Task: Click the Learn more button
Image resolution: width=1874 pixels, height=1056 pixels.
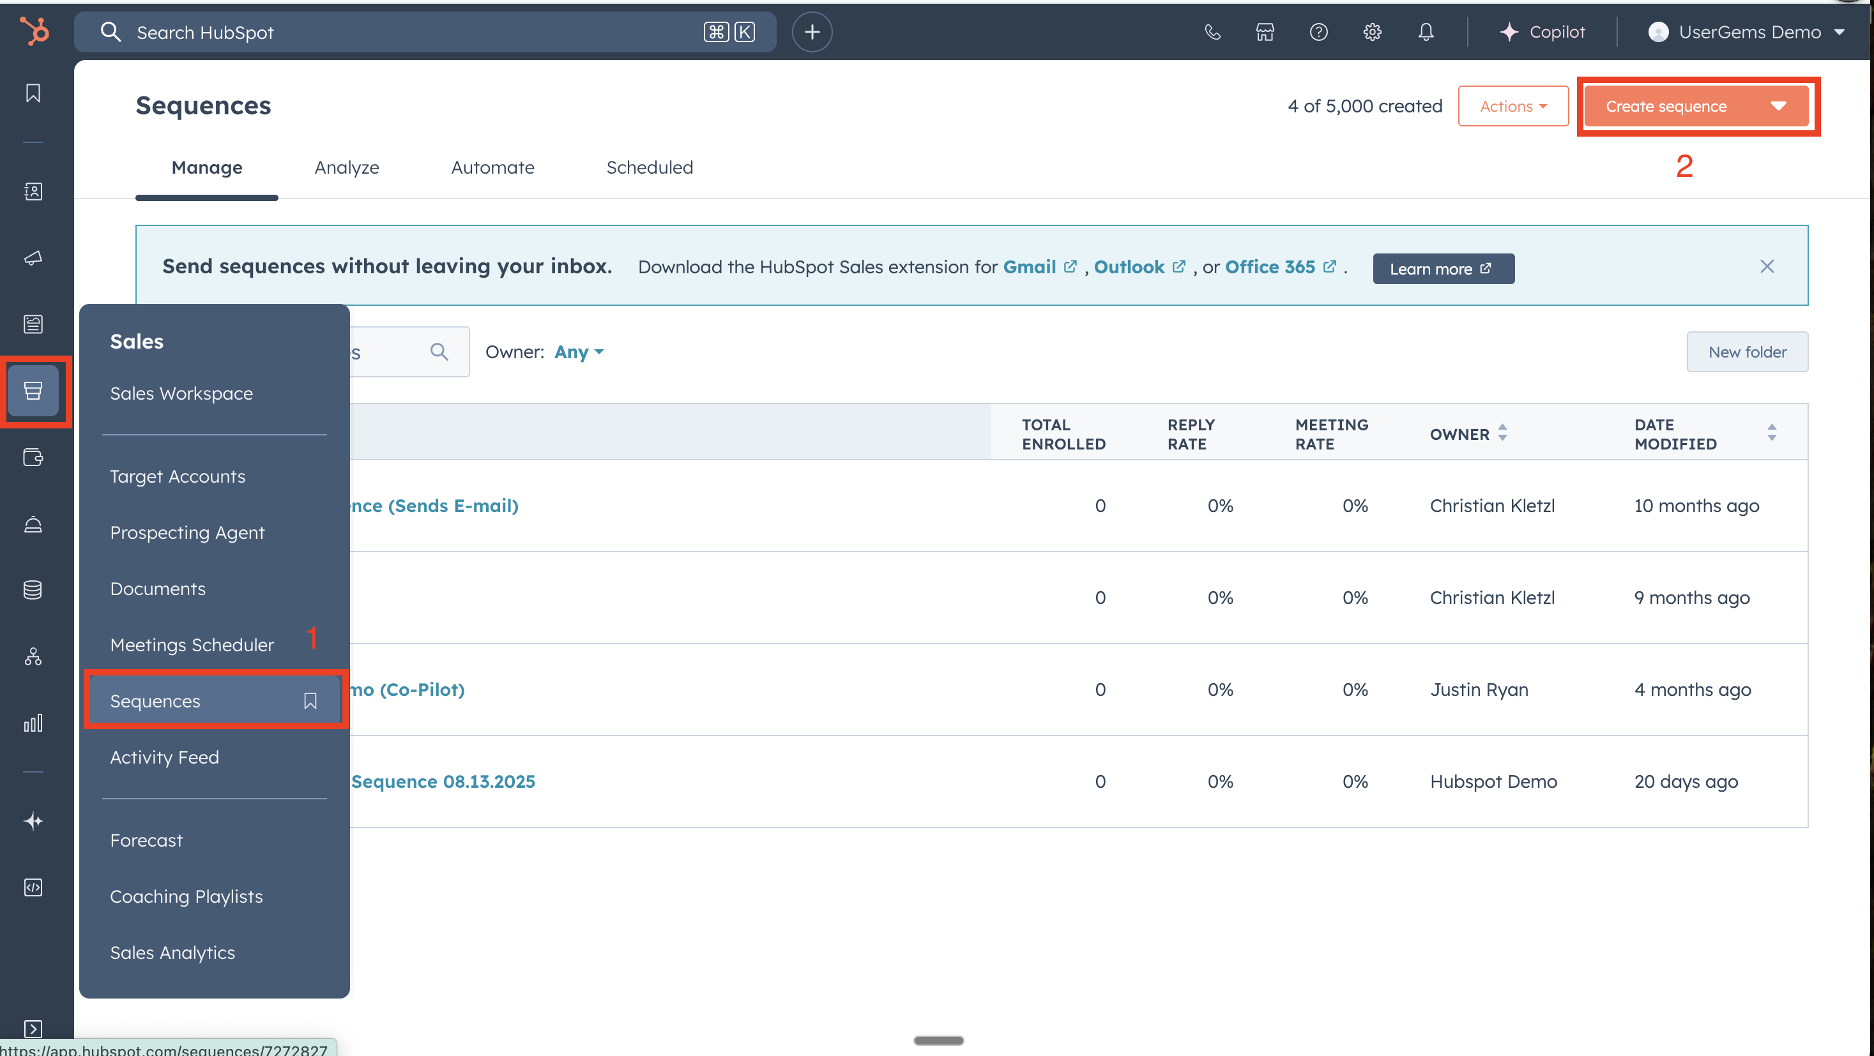Action: click(x=1444, y=268)
